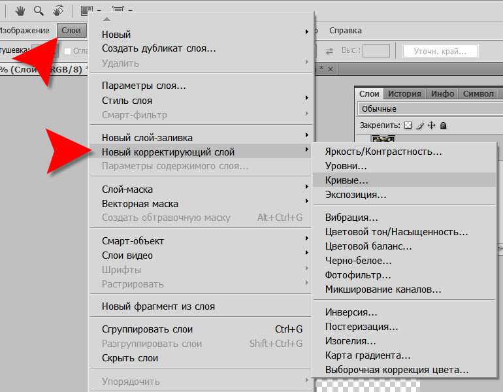Open the Screen Mode icon
The image size is (503, 392).
coord(118,10)
